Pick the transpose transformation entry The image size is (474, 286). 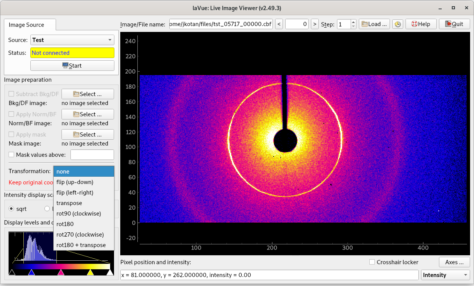coord(69,203)
